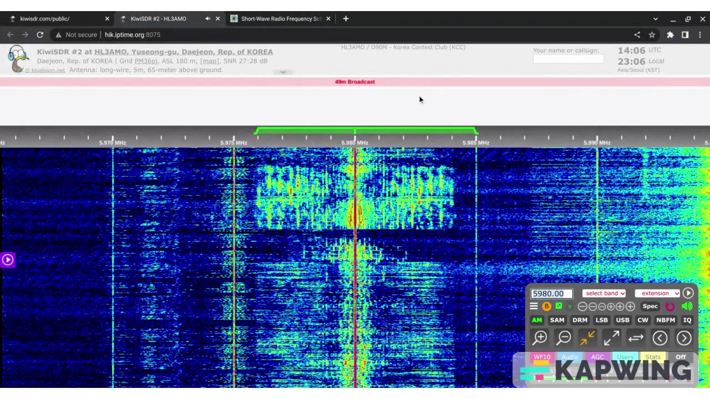Click the orange B bookmark icon
This screenshot has width=710, height=399.
tap(546, 306)
